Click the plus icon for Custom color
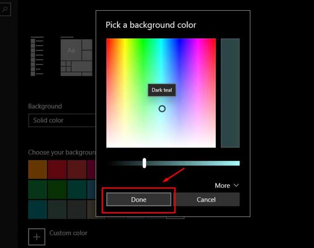 click(37, 237)
